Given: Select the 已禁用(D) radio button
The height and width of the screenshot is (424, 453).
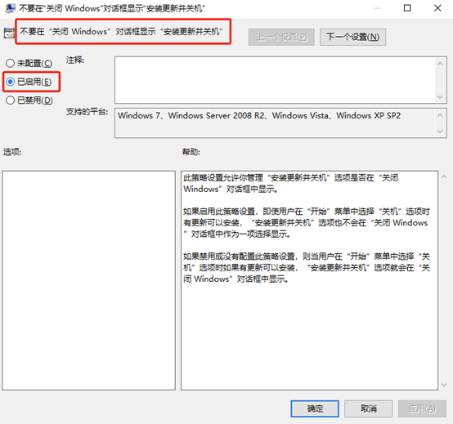Looking at the screenshot, I should pos(29,100).
